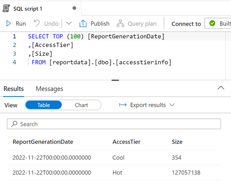Click the View label
Viewport: 231px width, 185px height.
pos(11,105)
